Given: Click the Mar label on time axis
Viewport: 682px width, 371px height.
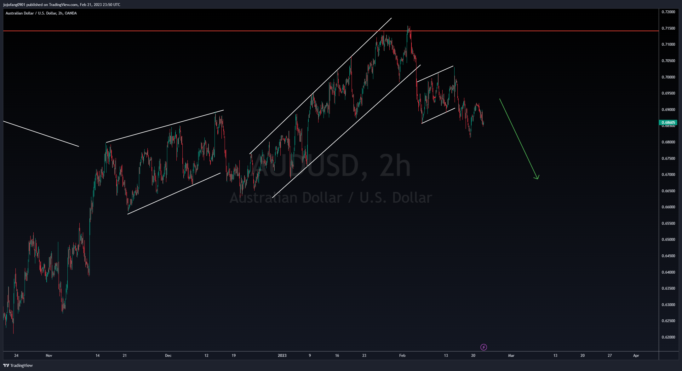Looking at the screenshot, I should point(511,356).
